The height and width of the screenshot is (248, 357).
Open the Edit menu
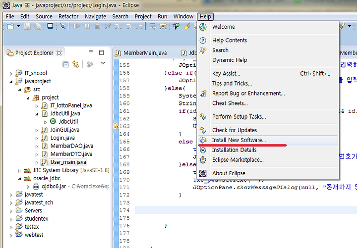pyautogui.click(x=25, y=17)
